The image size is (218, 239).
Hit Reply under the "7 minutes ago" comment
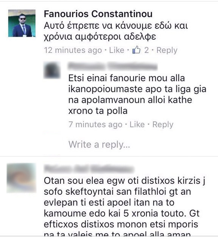(163, 124)
